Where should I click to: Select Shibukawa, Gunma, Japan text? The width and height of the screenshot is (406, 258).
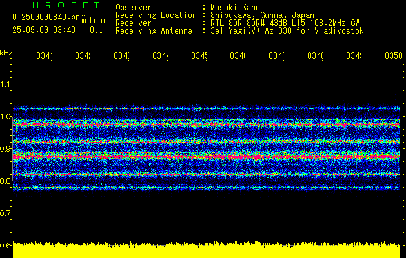click(x=262, y=15)
